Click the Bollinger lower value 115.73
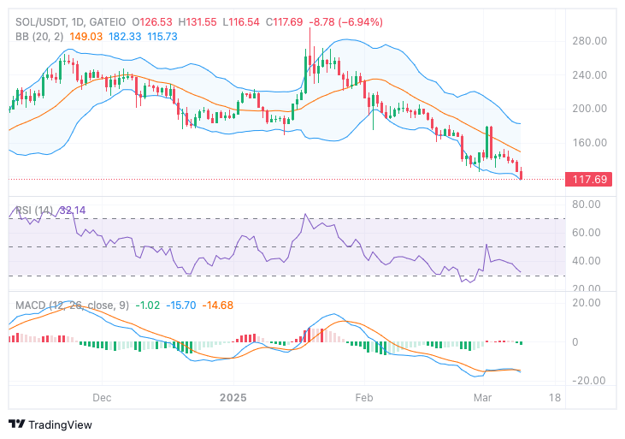The image size is (625, 439). point(162,37)
